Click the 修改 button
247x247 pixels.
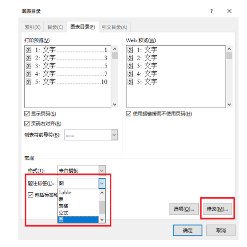point(217,209)
